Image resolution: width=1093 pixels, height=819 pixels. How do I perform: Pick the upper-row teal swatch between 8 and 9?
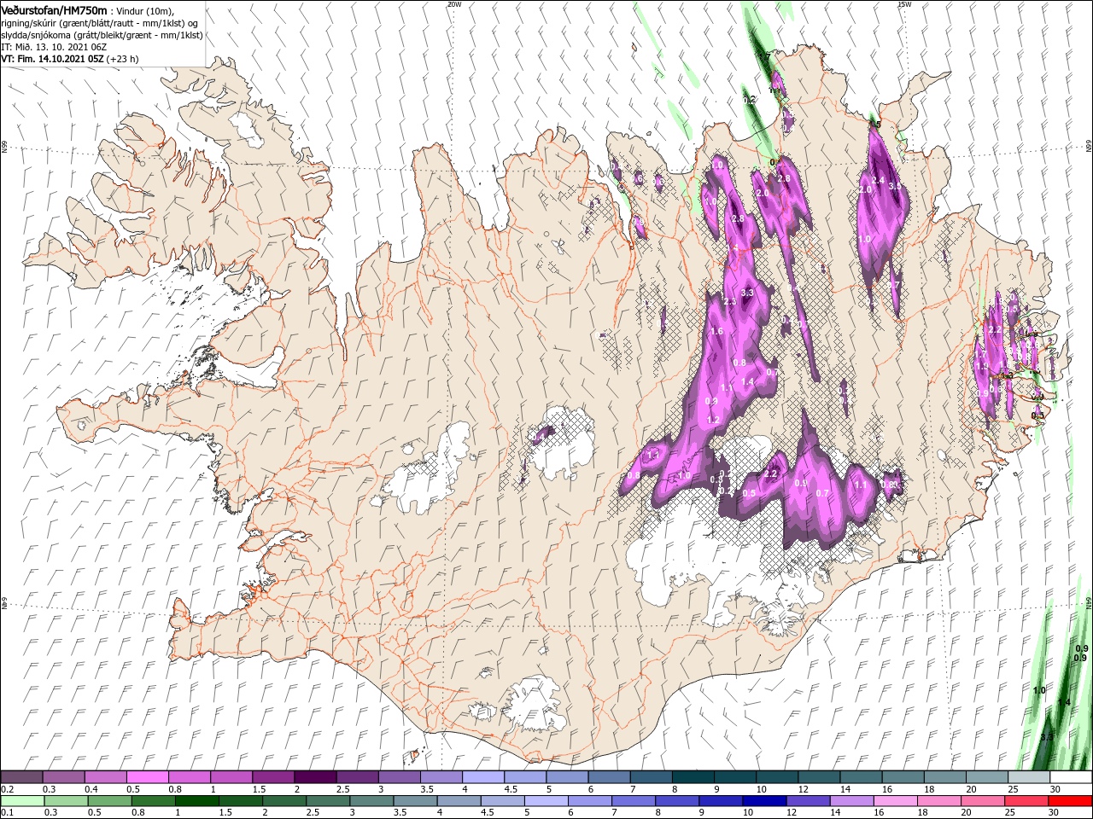pos(693,777)
